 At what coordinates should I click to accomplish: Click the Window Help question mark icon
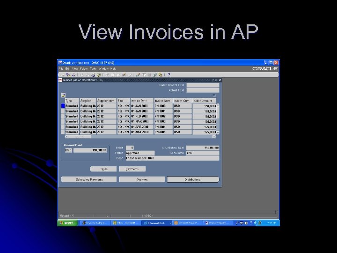click(x=168, y=75)
